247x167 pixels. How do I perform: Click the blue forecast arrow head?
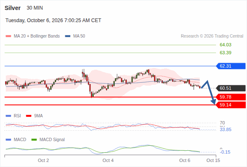pos(214,102)
